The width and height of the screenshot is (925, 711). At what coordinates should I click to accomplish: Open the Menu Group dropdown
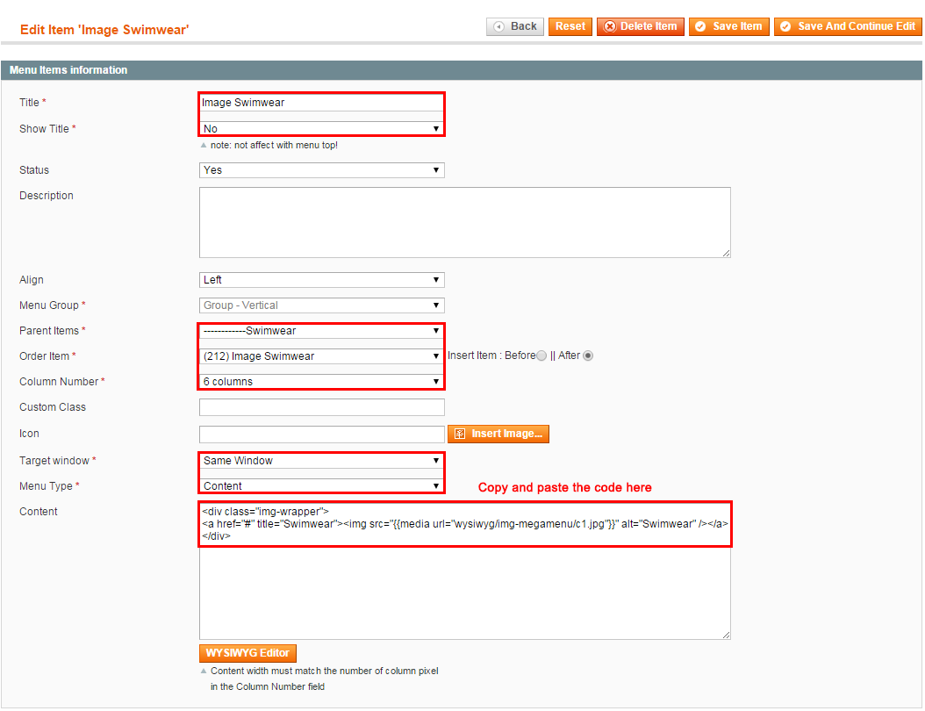(x=321, y=305)
